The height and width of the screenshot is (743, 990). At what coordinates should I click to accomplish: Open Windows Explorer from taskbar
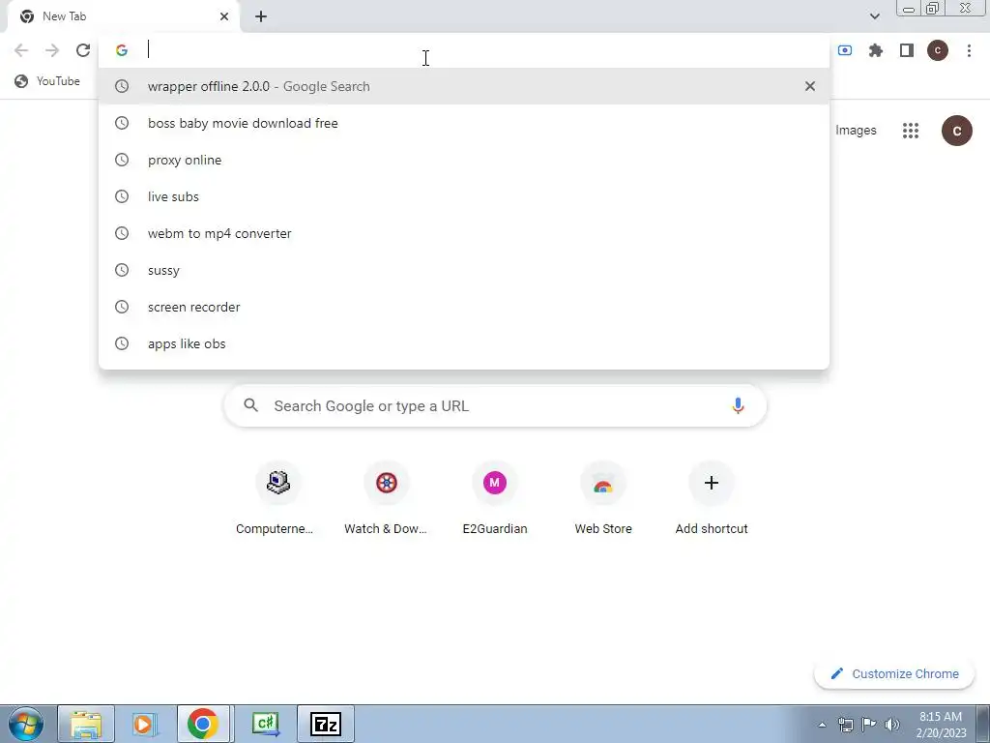[86, 724]
